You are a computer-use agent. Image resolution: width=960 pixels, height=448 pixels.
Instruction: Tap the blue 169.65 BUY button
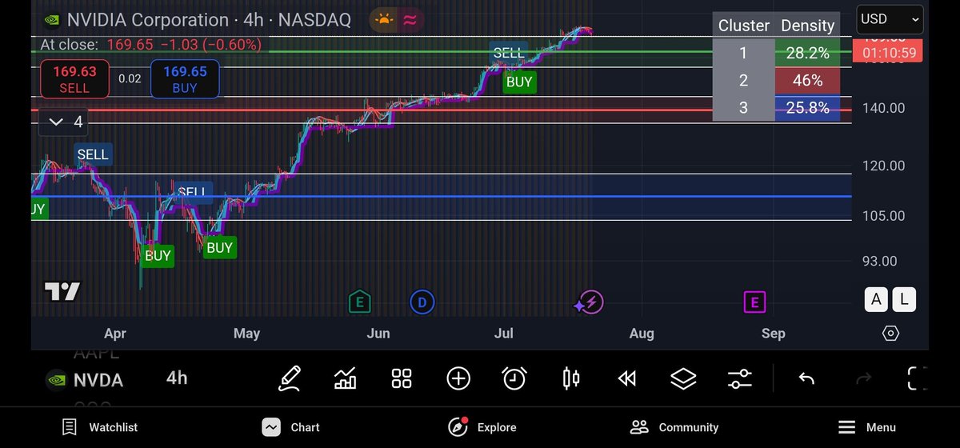point(185,78)
